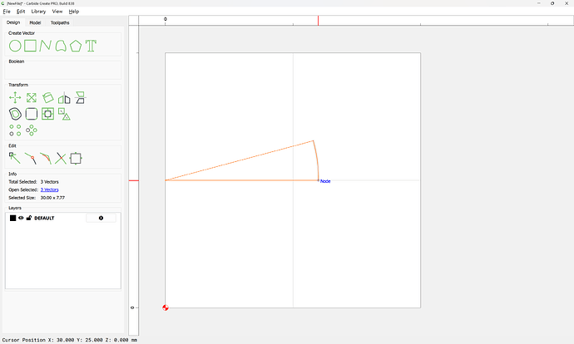Open the Circular Array tool
Image resolution: width=574 pixels, height=344 pixels.
click(32, 130)
